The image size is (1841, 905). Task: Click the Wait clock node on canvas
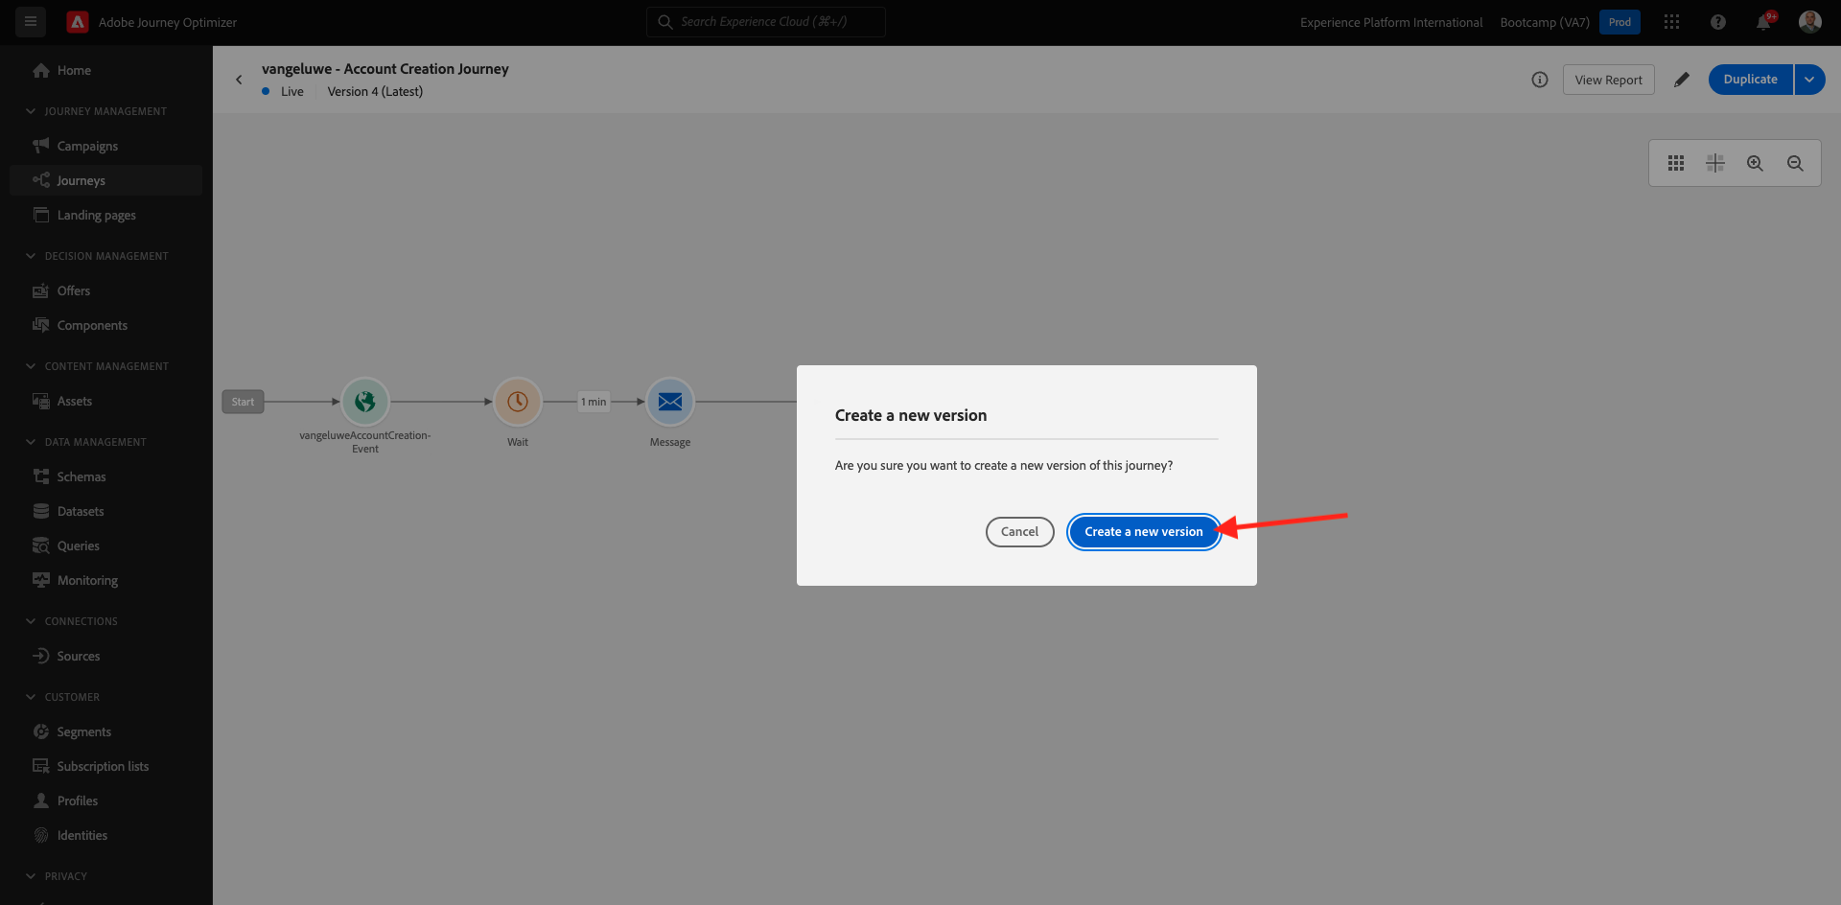tap(518, 402)
